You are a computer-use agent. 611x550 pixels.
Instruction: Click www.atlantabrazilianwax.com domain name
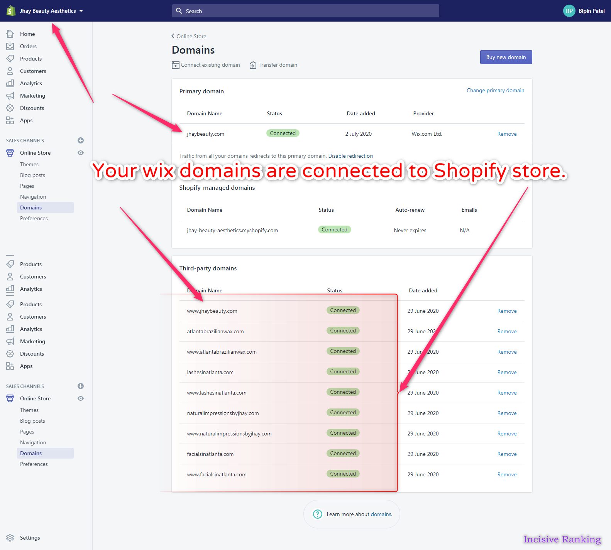222,352
